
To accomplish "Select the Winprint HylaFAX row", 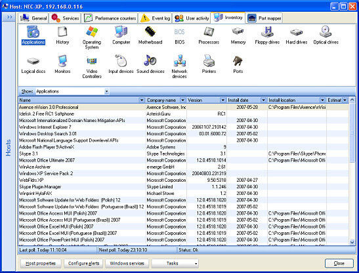I will 183,194.
